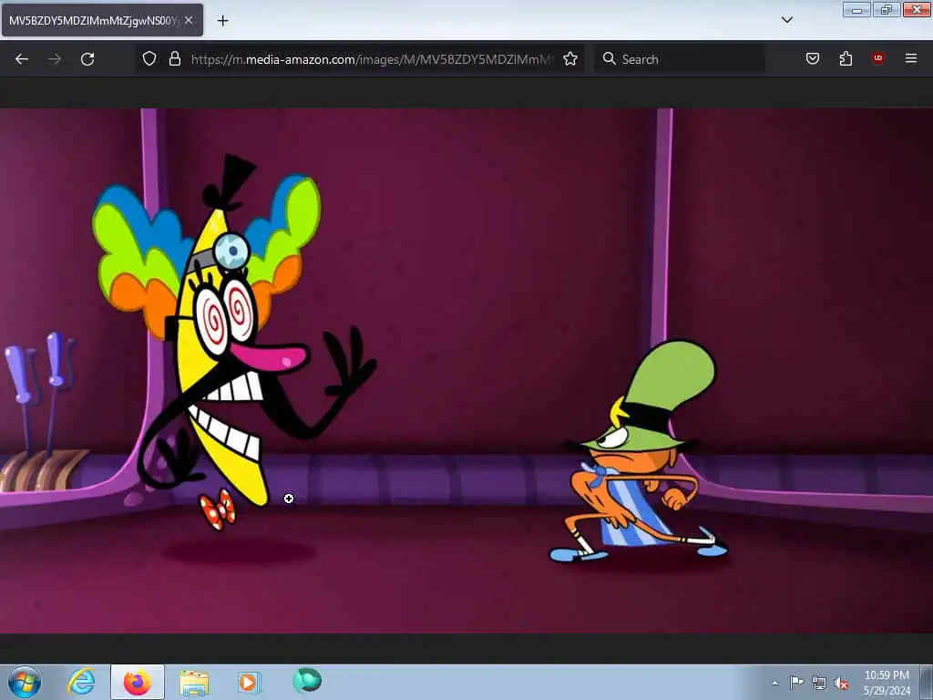933x700 pixels.
Task: Open tracking protection shield info
Action: pos(149,58)
